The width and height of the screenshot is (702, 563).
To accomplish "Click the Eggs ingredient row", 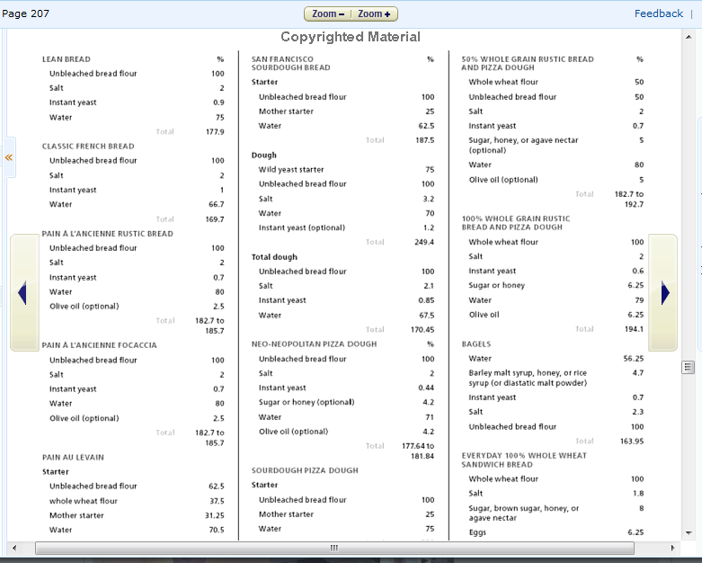I will click(556, 532).
